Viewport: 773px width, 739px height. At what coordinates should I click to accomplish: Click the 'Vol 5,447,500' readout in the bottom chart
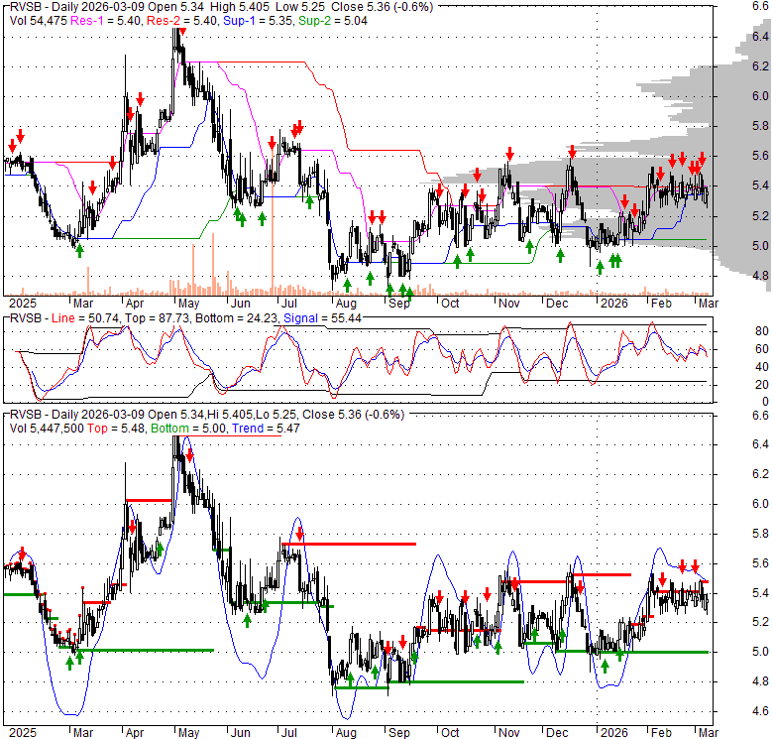pos(47,429)
